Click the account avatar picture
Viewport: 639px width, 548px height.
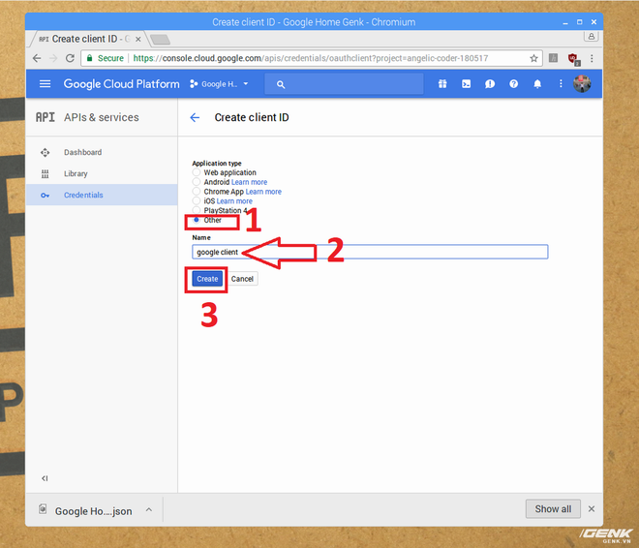[582, 84]
